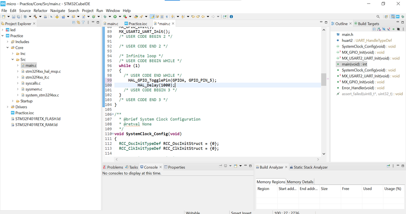
Task: Click the Open Perspective icon
Action: (386, 17)
